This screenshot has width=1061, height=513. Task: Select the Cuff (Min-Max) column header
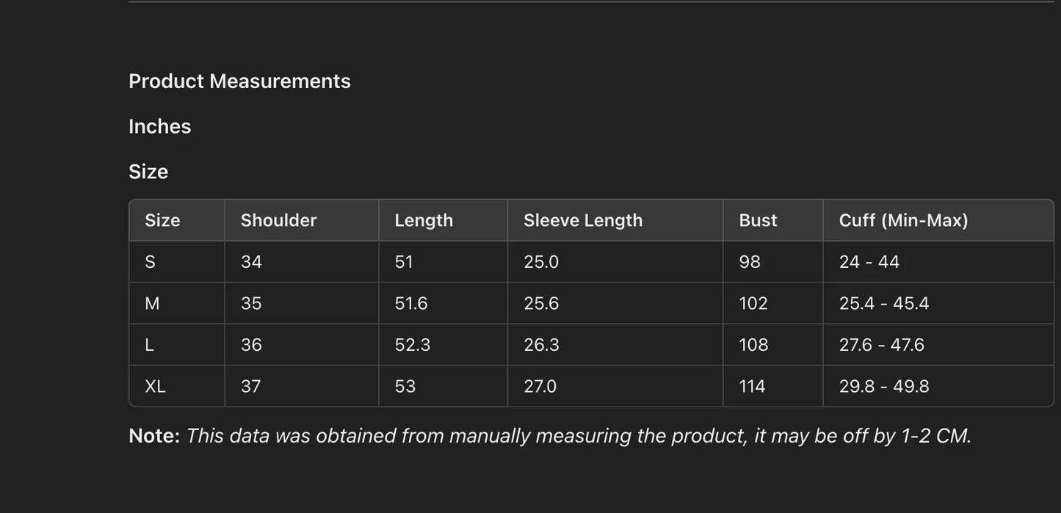tap(903, 220)
